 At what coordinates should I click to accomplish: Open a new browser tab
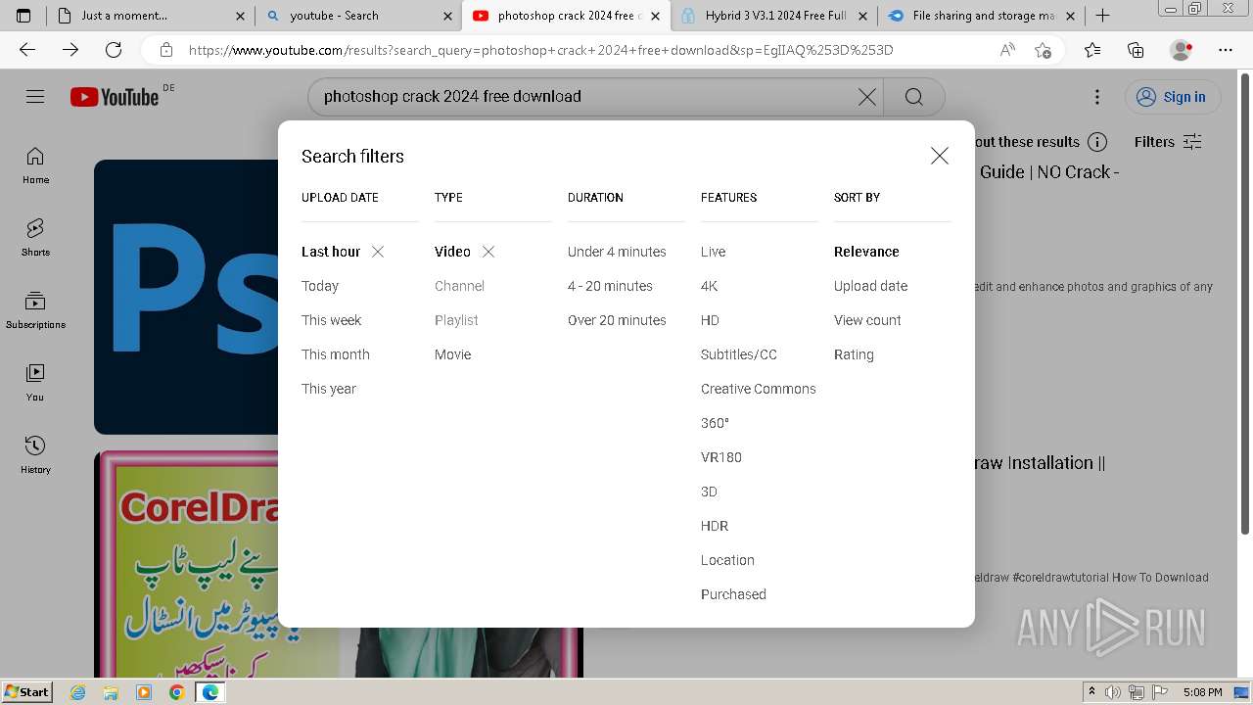click(1102, 16)
